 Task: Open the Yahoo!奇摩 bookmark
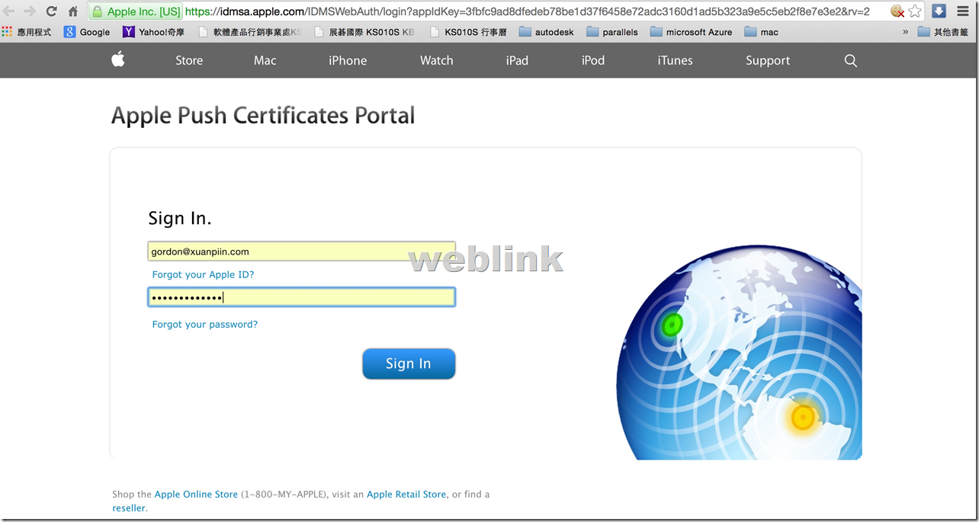pos(153,32)
